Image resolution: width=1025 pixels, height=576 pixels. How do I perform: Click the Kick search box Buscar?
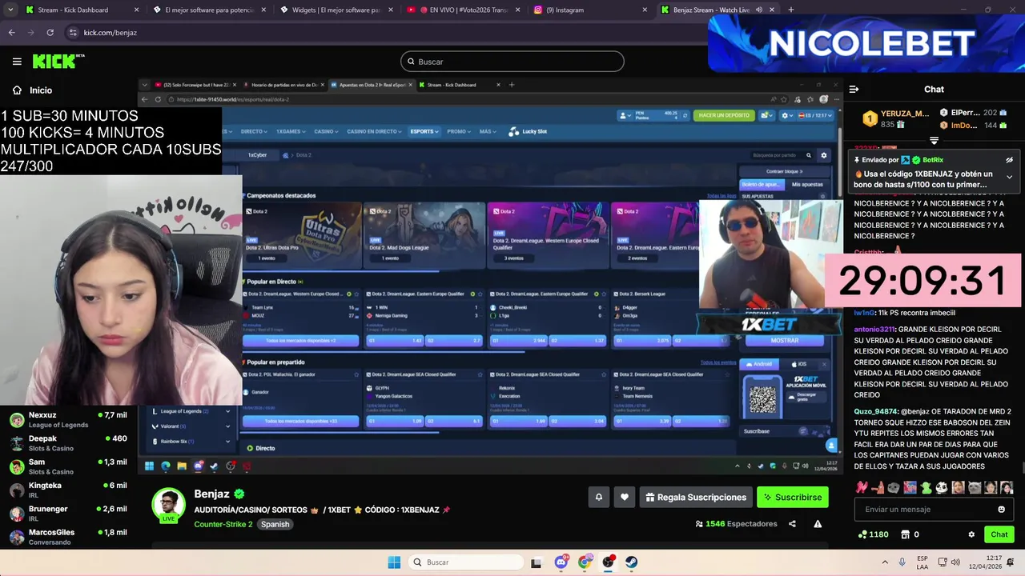coord(512,62)
